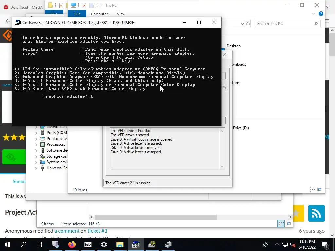Switch This PC to details view icon

click(x=312, y=190)
